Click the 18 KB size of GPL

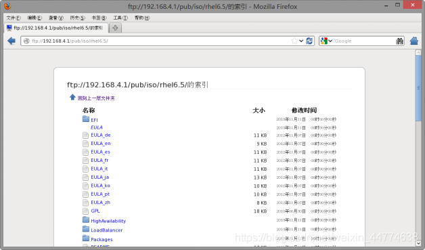(260, 211)
